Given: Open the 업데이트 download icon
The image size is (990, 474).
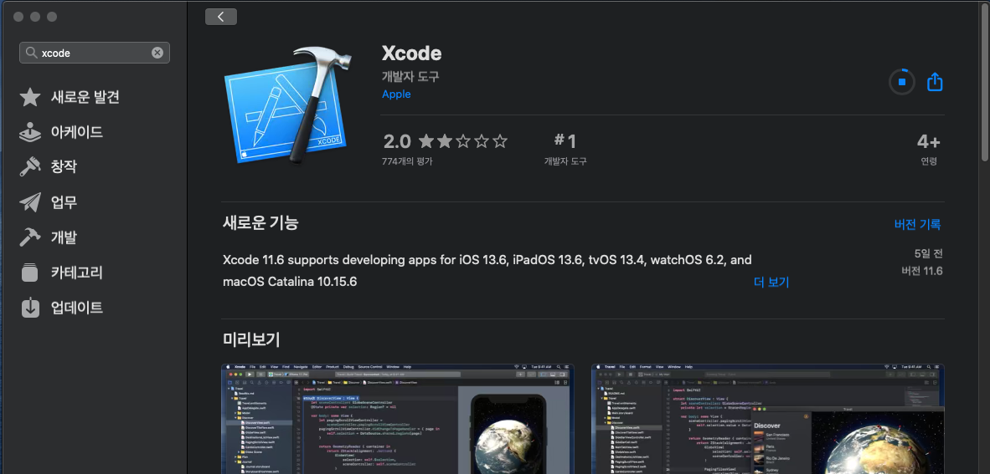Looking at the screenshot, I should point(29,308).
